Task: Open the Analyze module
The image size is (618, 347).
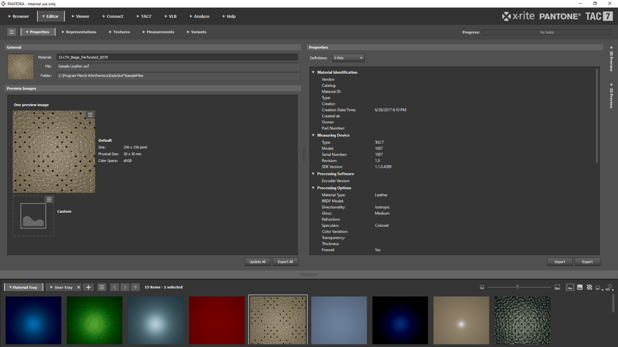Action: [200, 16]
